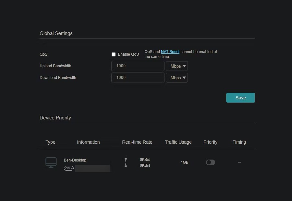The image size is (292, 201).
Task: Select the Ben-Desktop device name
Action: [75, 160]
